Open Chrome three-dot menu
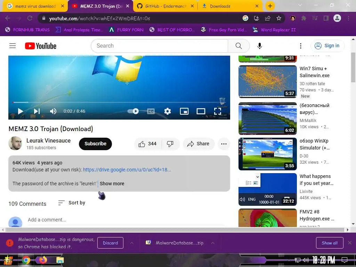This screenshot has height=267, width=356. click(348, 18)
